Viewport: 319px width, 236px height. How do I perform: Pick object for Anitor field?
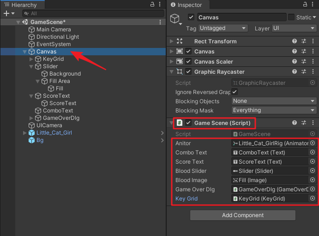pos(313,143)
